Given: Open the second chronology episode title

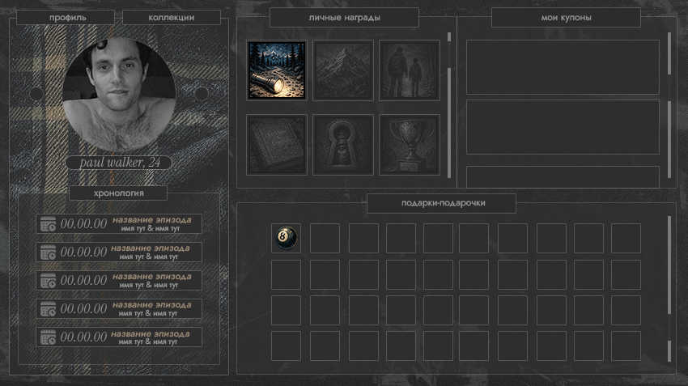Looking at the screenshot, I should pyautogui.click(x=151, y=248).
